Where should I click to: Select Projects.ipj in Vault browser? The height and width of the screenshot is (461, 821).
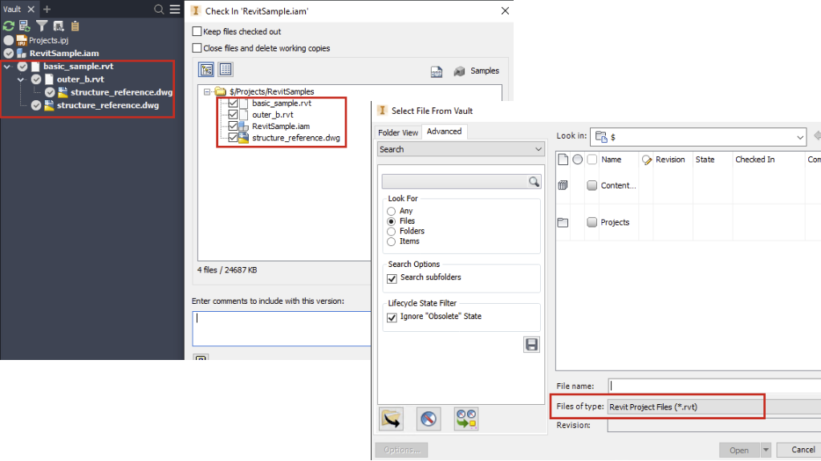click(x=48, y=40)
